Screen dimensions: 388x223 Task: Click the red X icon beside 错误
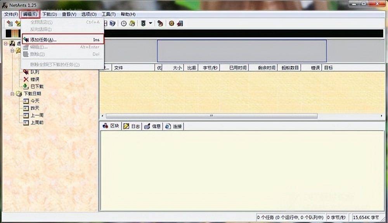[x=26, y=79]
